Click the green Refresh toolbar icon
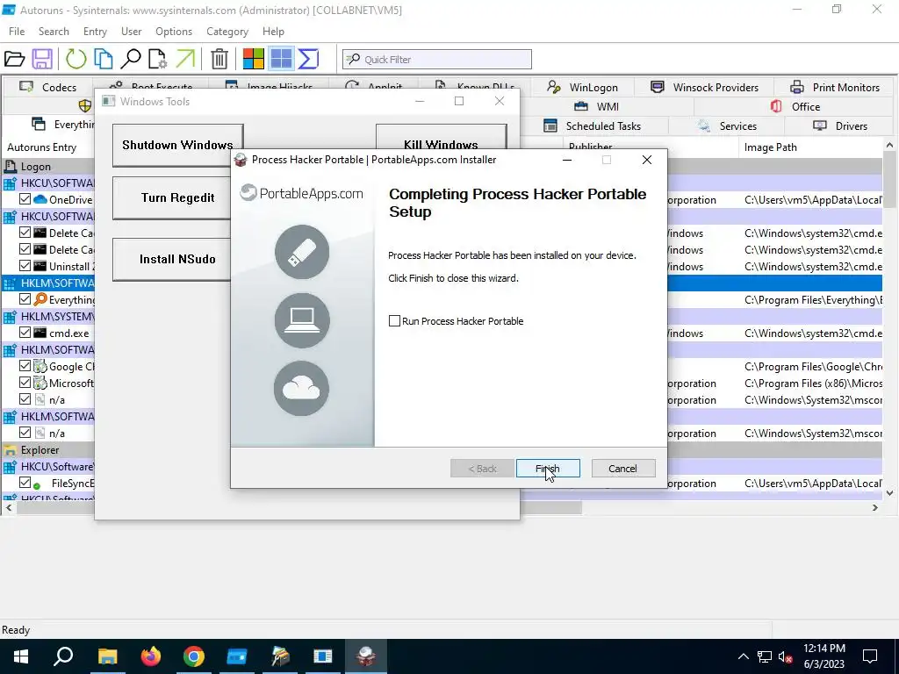899x674 pixels. [x=76, y=59]
